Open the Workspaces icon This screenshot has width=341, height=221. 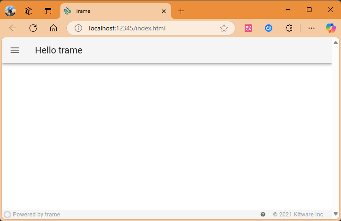pyautogui.click(x=29, y=11)
